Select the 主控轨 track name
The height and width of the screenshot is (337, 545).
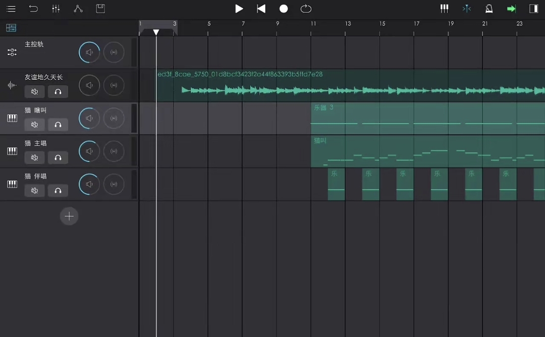pos(34,44)
